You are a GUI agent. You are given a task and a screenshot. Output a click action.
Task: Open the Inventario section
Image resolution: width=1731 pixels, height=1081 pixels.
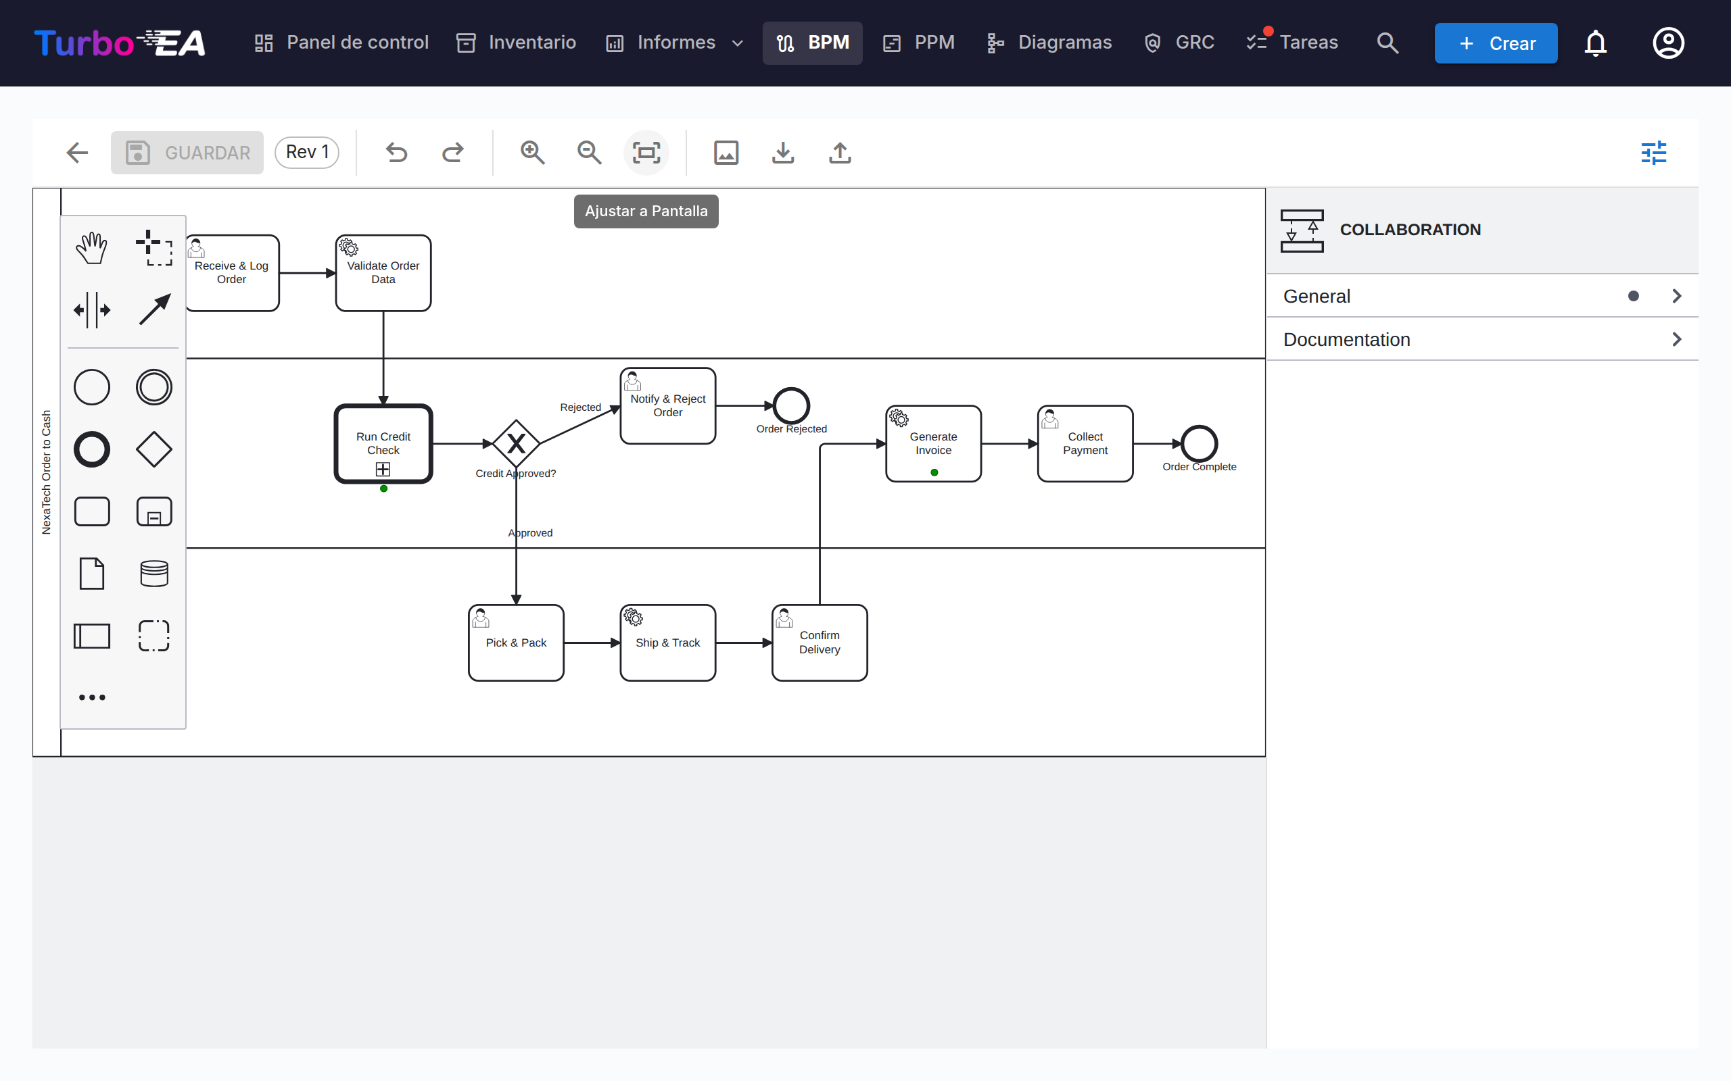517,43
